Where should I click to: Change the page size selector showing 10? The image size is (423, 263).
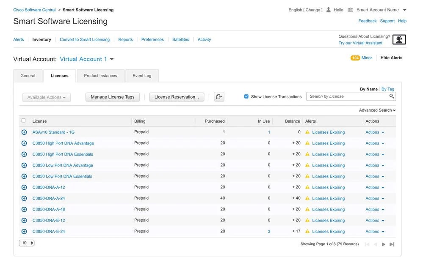(25, 243)
